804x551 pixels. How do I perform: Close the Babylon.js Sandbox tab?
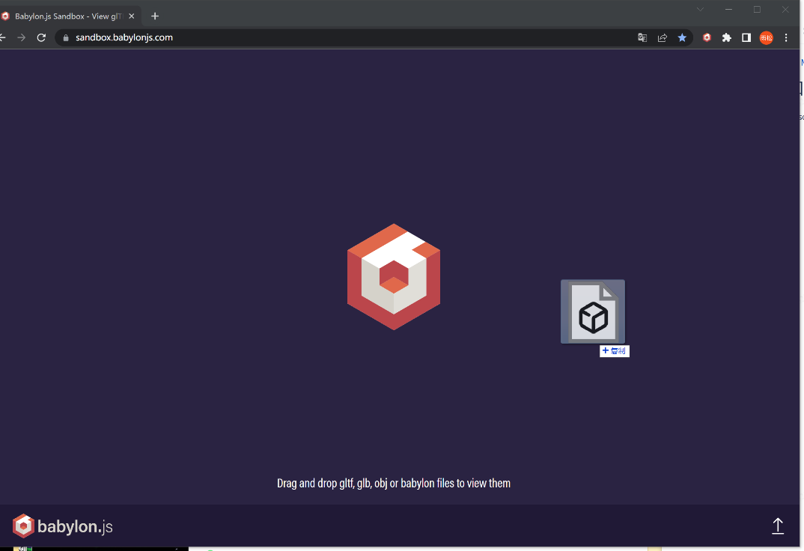click(131, 16)
